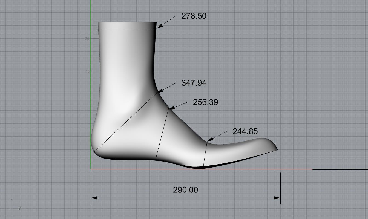Pick the red horizontal axis line
The width and height of the screenshot is (368, 219).
[x=201, y=169]
